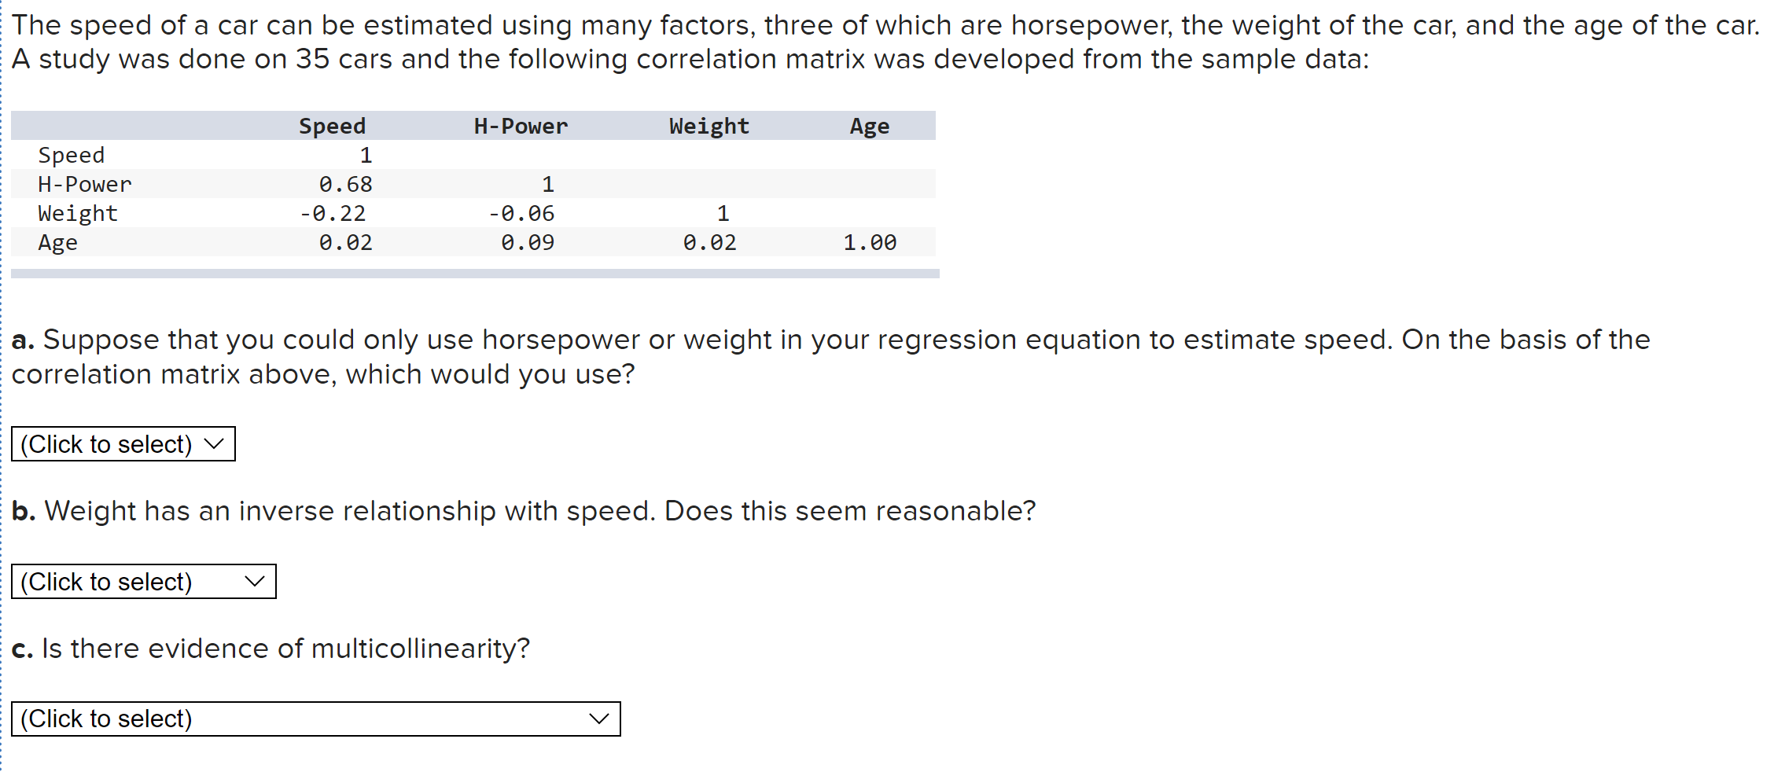Click the 1.00 value in the Age row
1774x772 pixels.
pyautogui.click(x=869, y=242)
